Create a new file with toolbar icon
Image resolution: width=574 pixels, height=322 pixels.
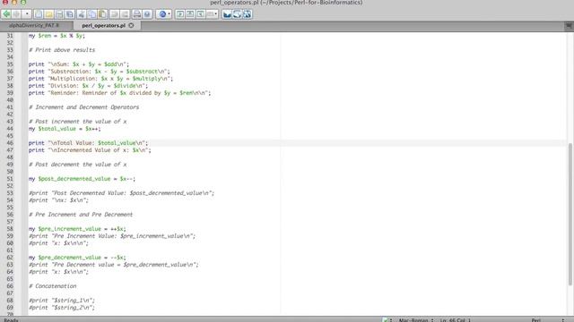tap(38, 14)
